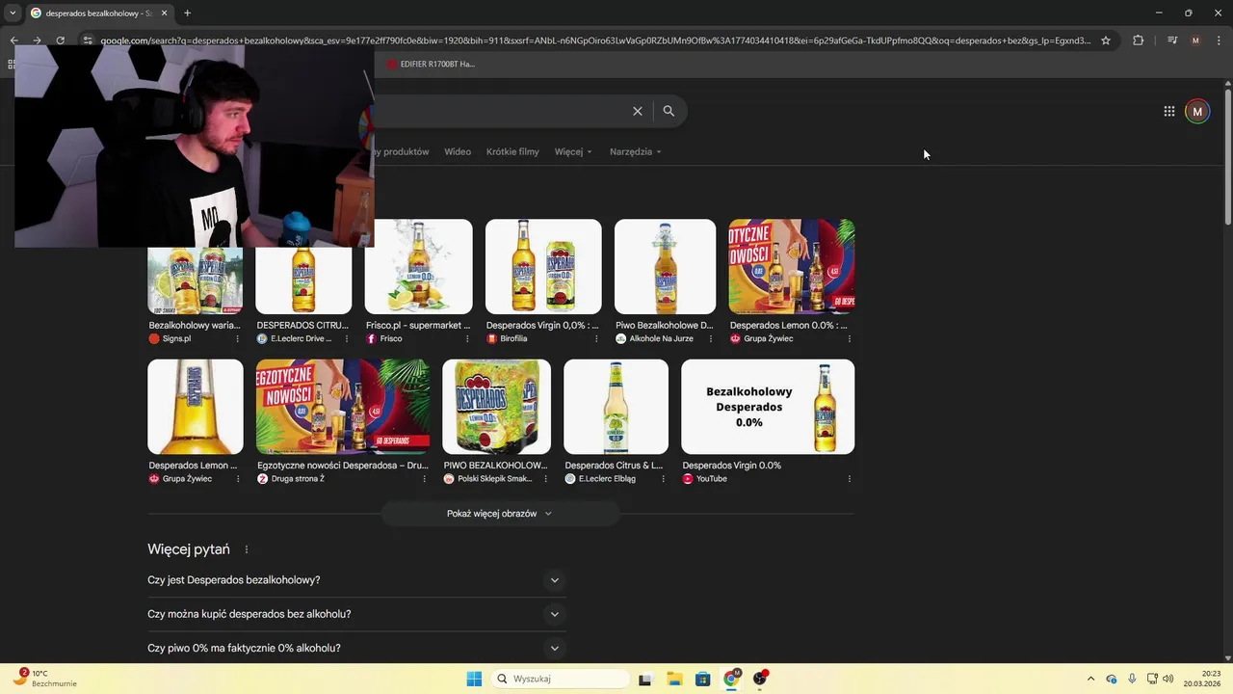This screenshot has height=694, width=1233.
Task: Click the page URL in the address bar
Action: 595,40
